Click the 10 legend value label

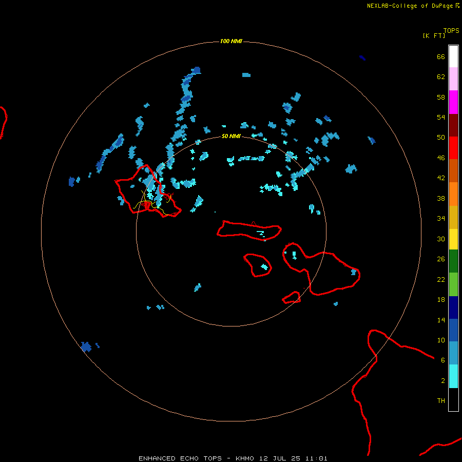pyautogui.click(x=441, y=340)
